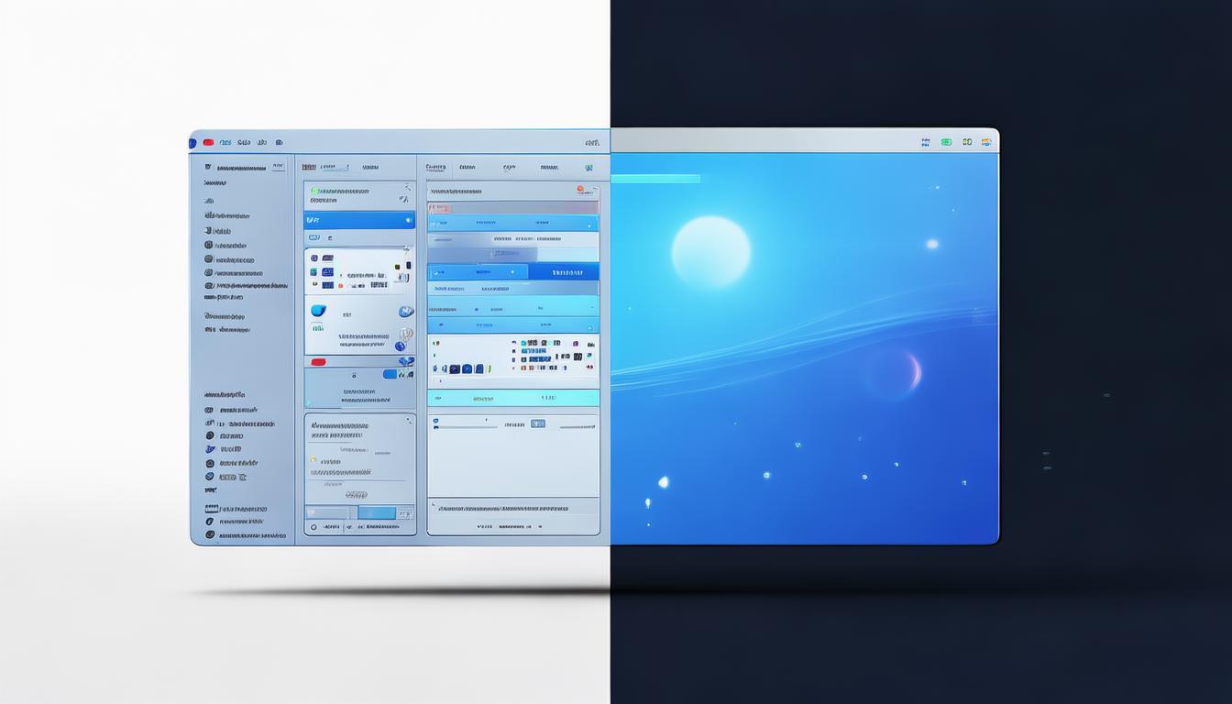1232x704 pixels.
Task: Click the teal grid icon at right end of tab row
Action: pos(588,168)
